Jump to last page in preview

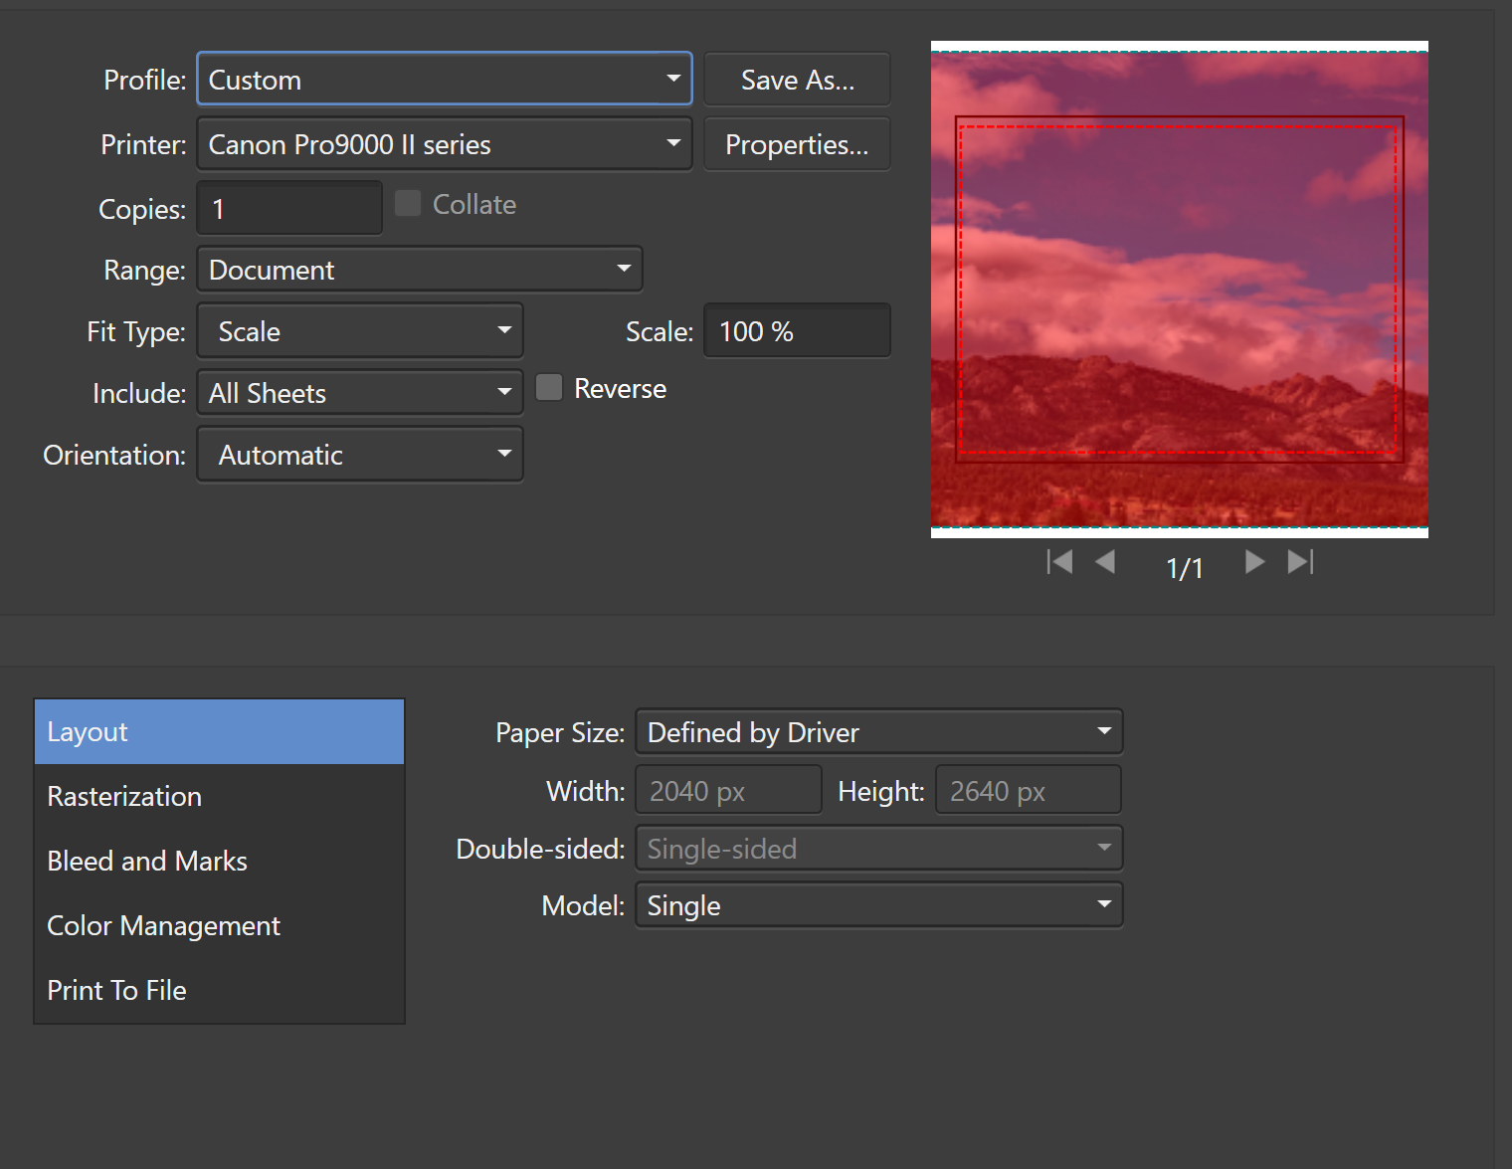pyautogui.click(x=1300, y=562)
